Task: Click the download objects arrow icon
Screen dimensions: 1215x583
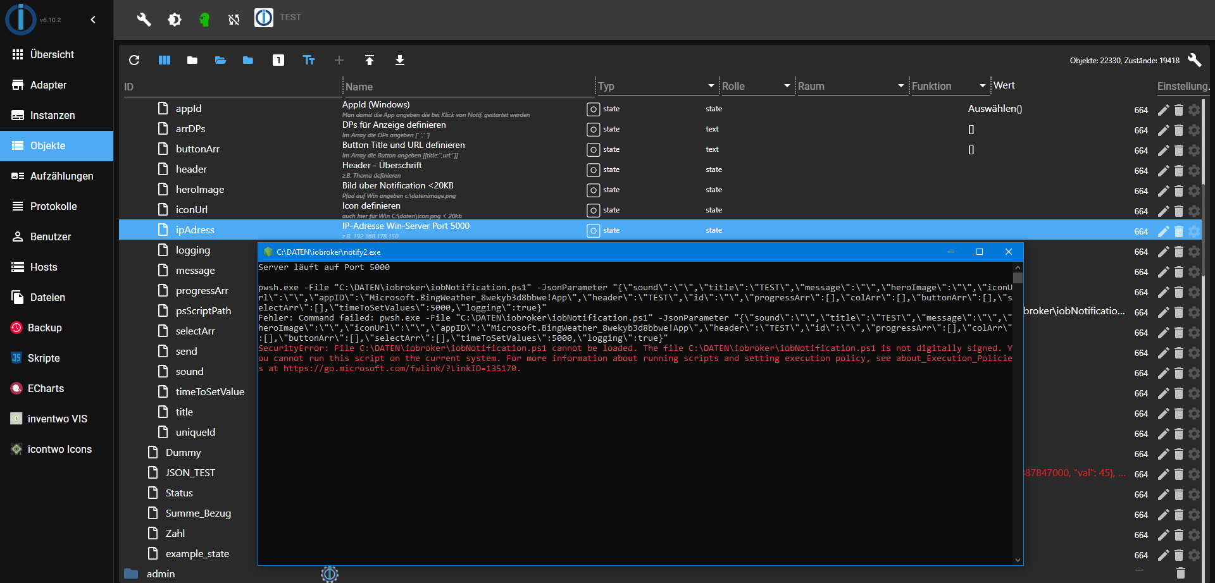Action: (400, 60)
